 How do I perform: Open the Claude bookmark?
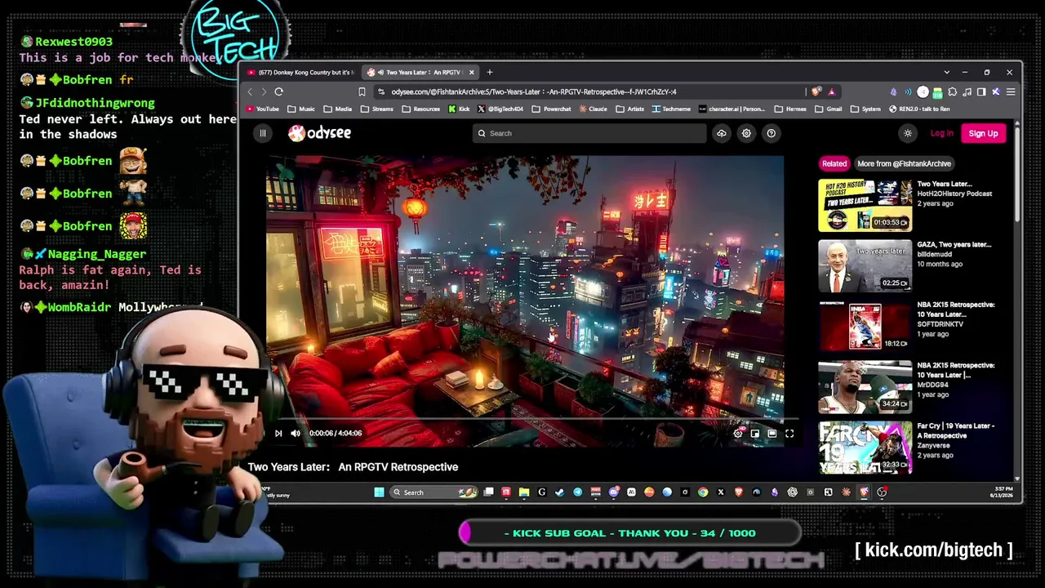pyautogui.click(x=593, y=109)
